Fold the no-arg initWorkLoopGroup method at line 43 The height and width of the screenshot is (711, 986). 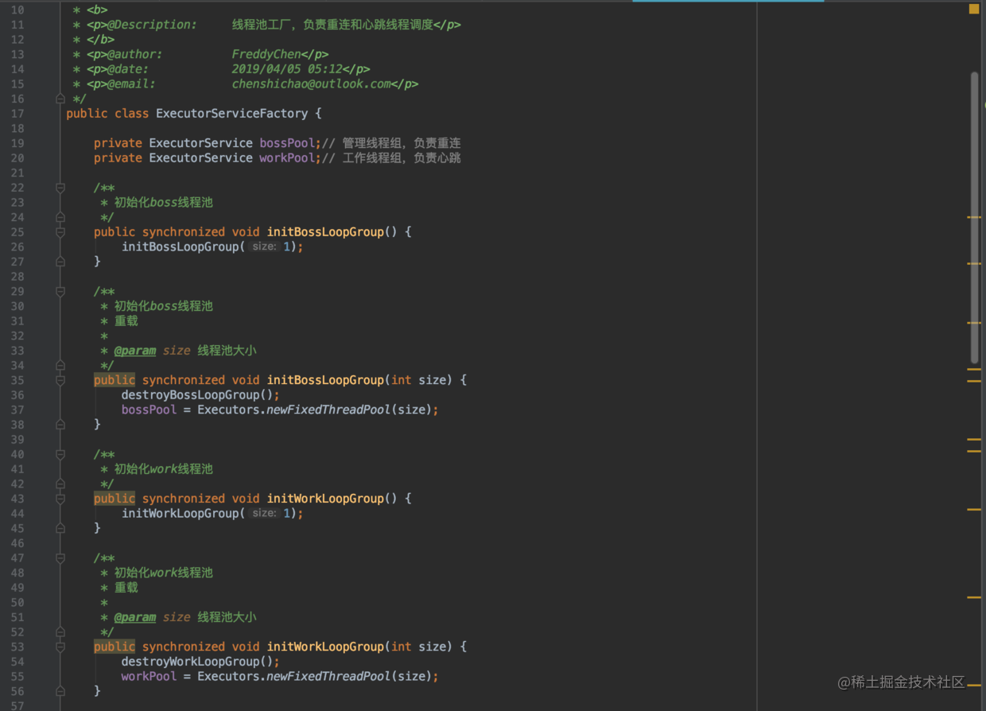tap(60, 499)
